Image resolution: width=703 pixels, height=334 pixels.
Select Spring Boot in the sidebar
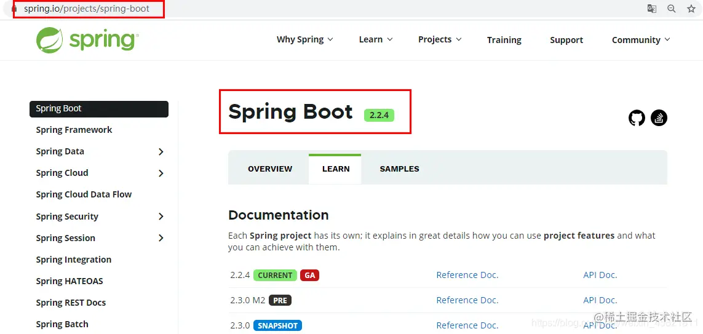point(99,109)
